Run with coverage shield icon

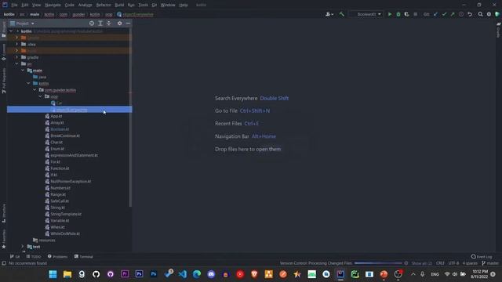coord(406,14)
